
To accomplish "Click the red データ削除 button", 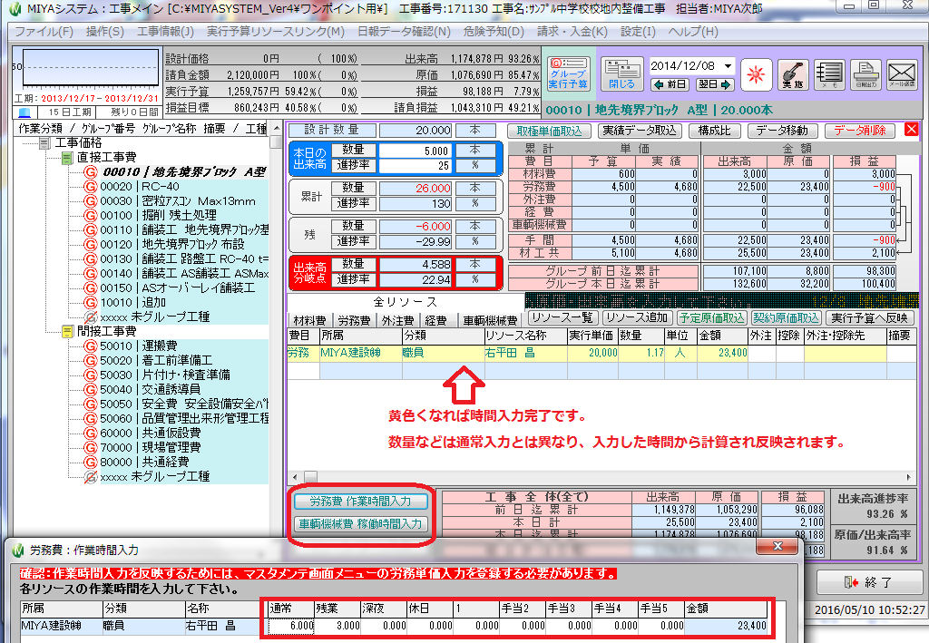I will point(860,131).
